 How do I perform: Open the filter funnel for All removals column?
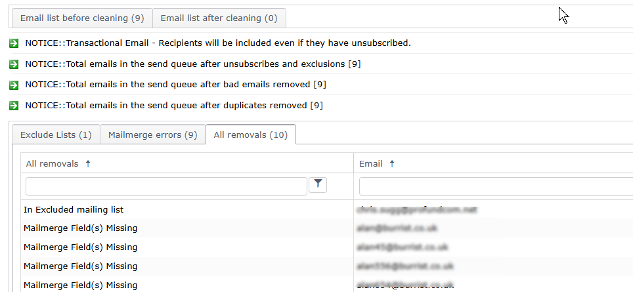click(x=318, y=186)
